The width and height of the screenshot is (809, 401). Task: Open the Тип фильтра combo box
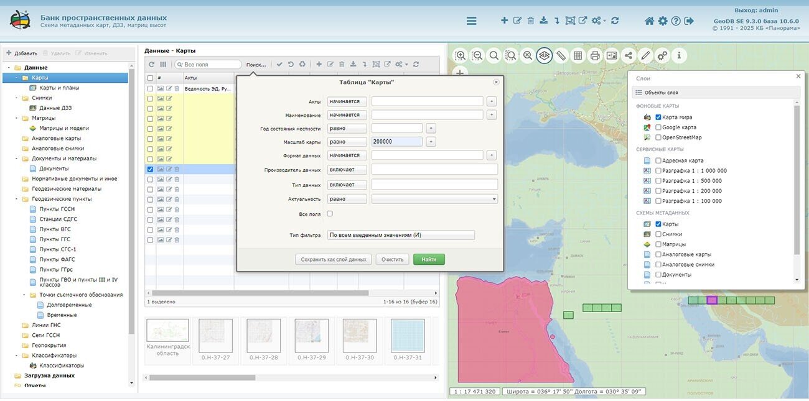tap(401, 235)
